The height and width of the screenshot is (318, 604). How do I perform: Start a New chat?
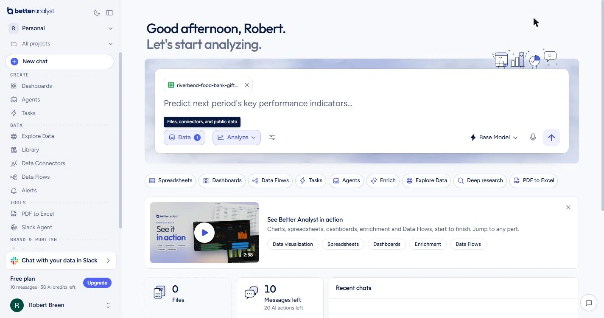[x=60, y=62]
